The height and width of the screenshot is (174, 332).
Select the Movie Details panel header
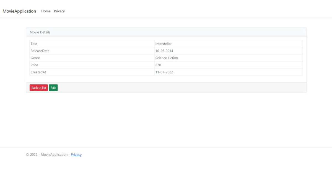point(40,32)
